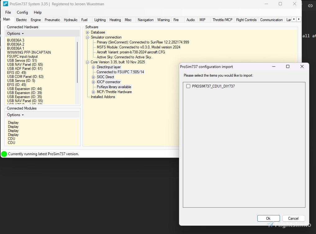The image size is (316, 234).
Task: Confirm the import with the Ok button
Action: pyautogui.click(x=268, y=218)
